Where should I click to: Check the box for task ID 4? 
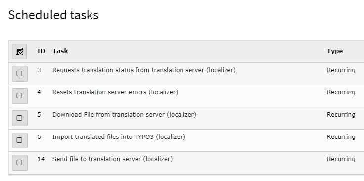click(x=19, y=96)
